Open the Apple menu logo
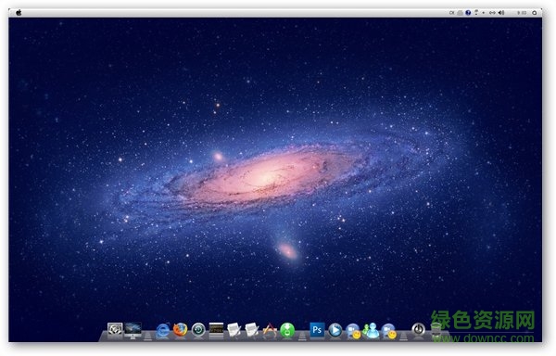The image size is (556, 356). (x=19, y=13)
